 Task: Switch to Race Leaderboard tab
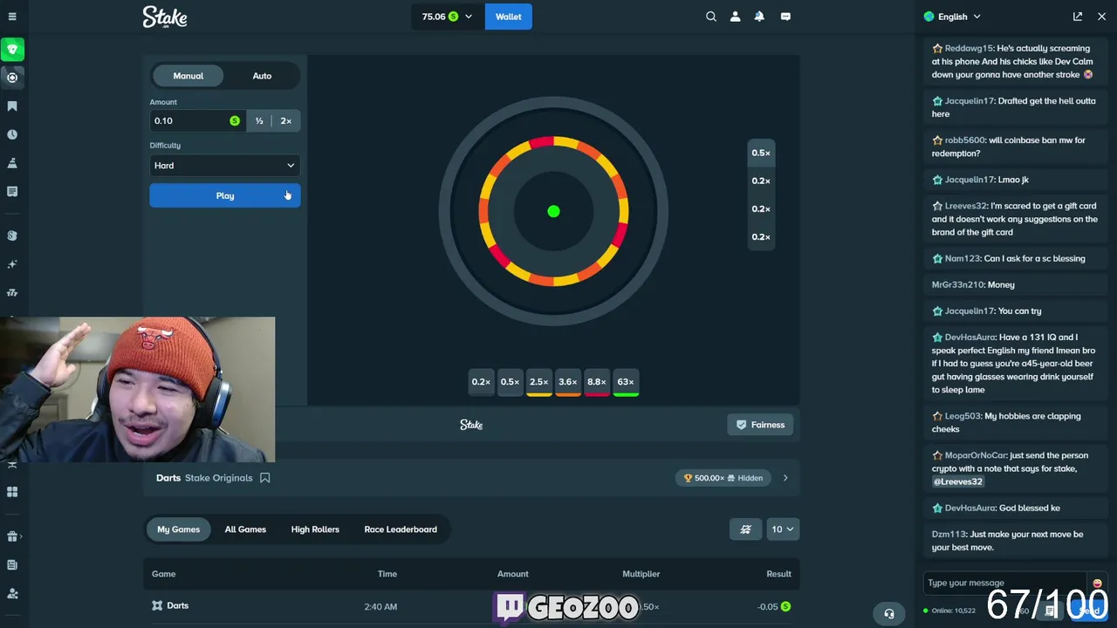point(401,529)
